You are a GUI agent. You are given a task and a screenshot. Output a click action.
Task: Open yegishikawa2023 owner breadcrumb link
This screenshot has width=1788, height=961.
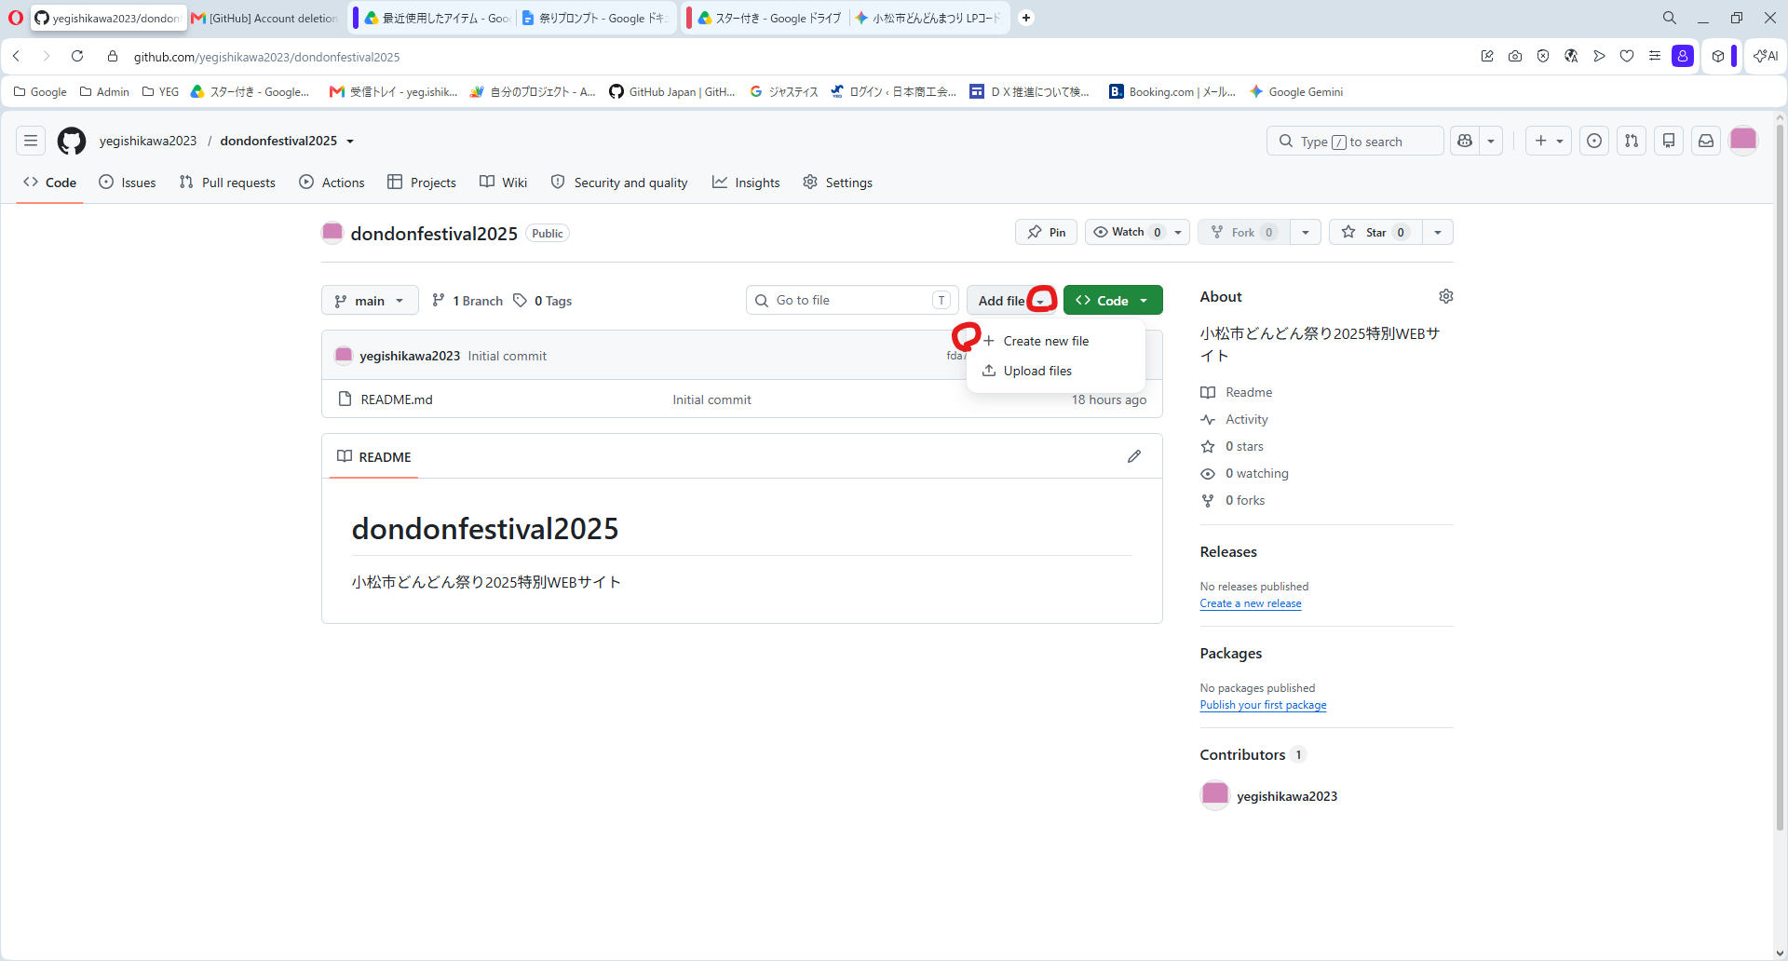148,141
